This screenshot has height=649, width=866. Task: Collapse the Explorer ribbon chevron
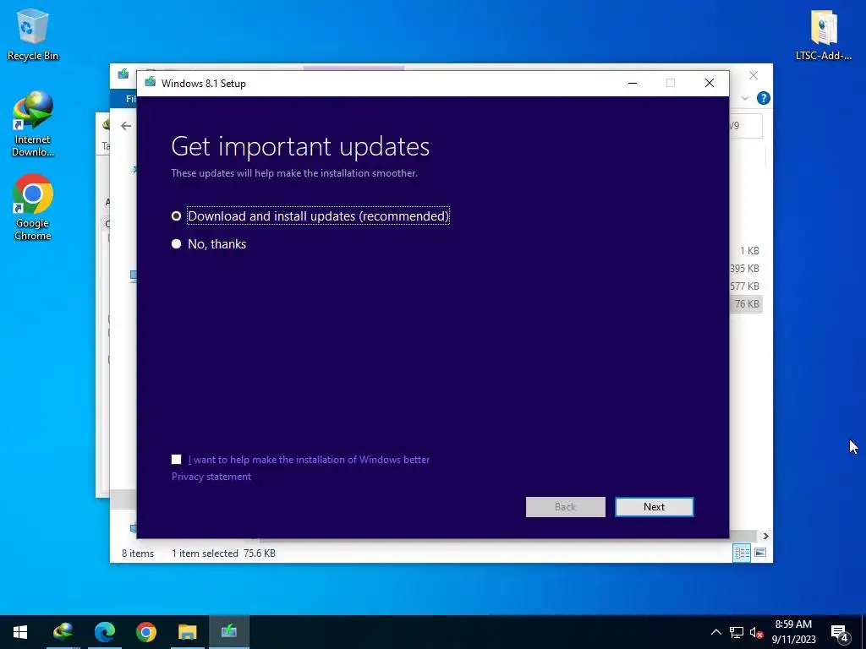[744, 98]
